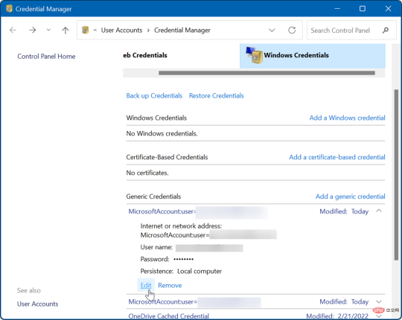Screen dimensions: 402x320
Task: Click the Search Control Panel field
Action: click(x=351, y=31)
